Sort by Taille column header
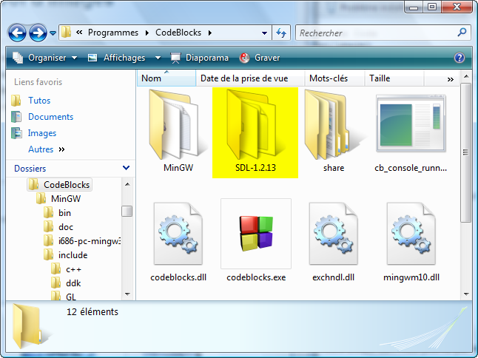The image size is (478, 358). (x=394, y=78)
